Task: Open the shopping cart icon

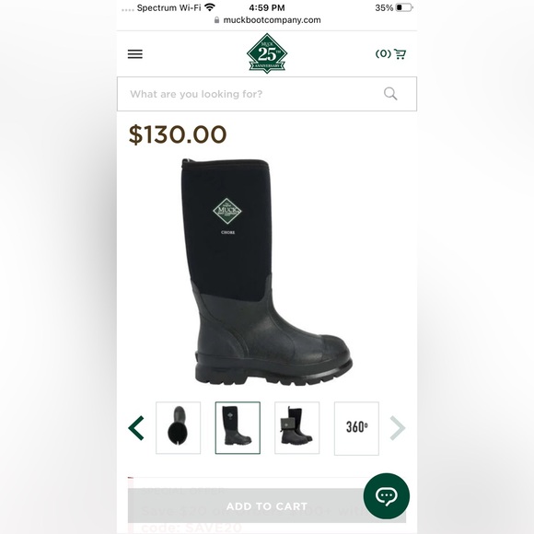Action: point(400,53)
